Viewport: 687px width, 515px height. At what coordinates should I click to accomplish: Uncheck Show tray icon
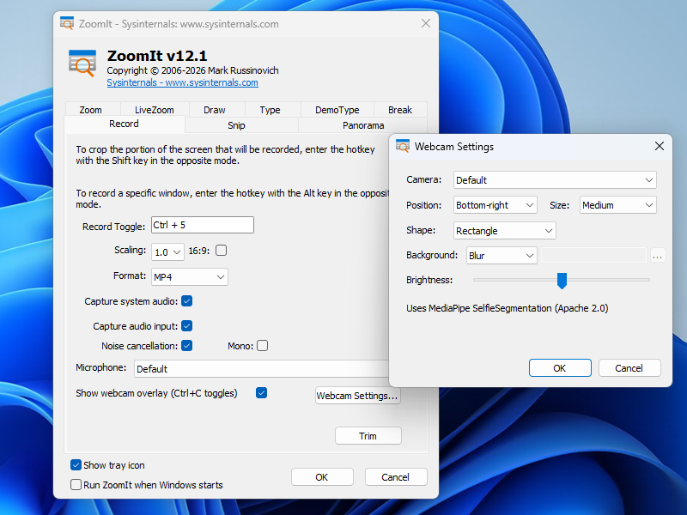click(76, 465)
